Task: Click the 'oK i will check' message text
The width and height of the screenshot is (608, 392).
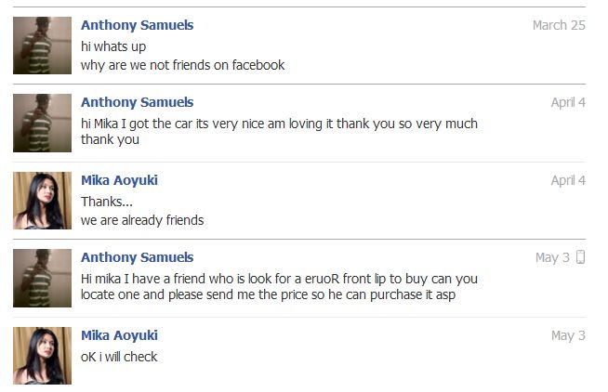Action: click(119, 356)
